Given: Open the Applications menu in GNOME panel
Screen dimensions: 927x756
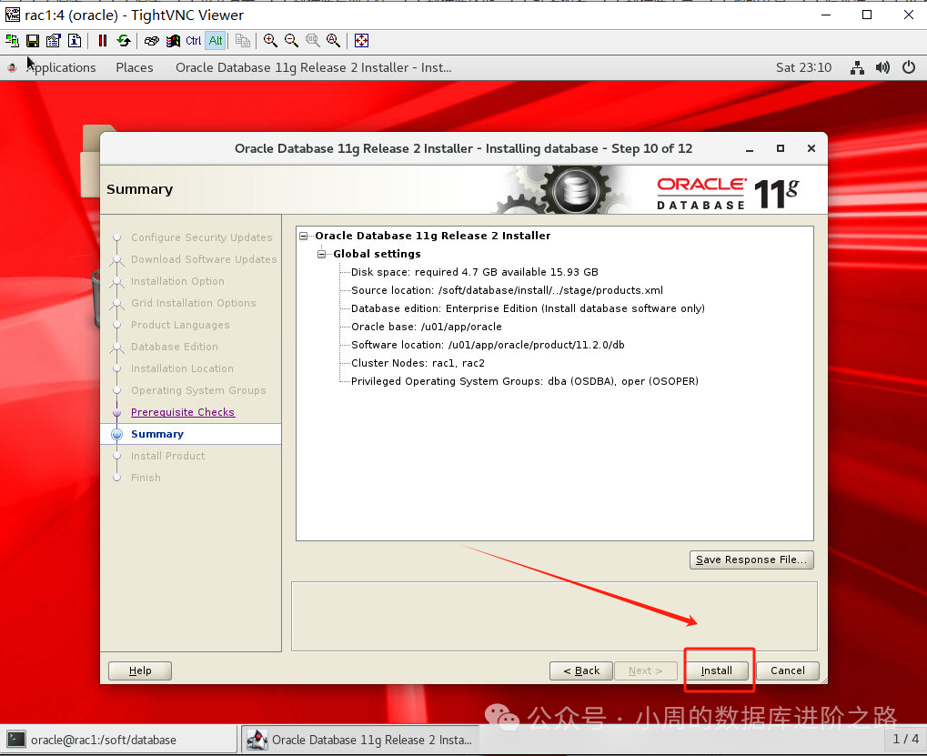Looking at the screenshot, I should [x=62, y=67].
